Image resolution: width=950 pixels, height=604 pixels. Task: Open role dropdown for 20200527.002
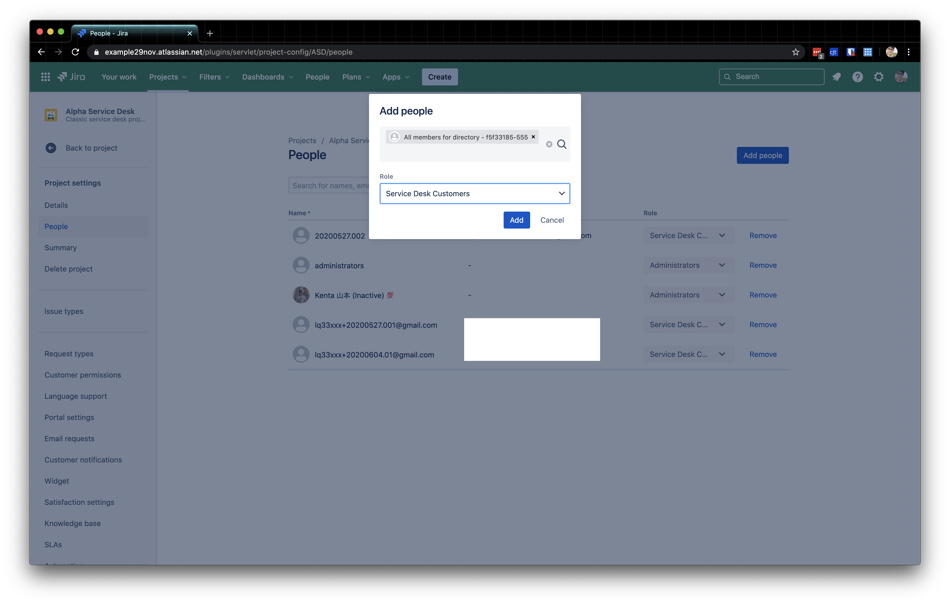tap(688, 235)
